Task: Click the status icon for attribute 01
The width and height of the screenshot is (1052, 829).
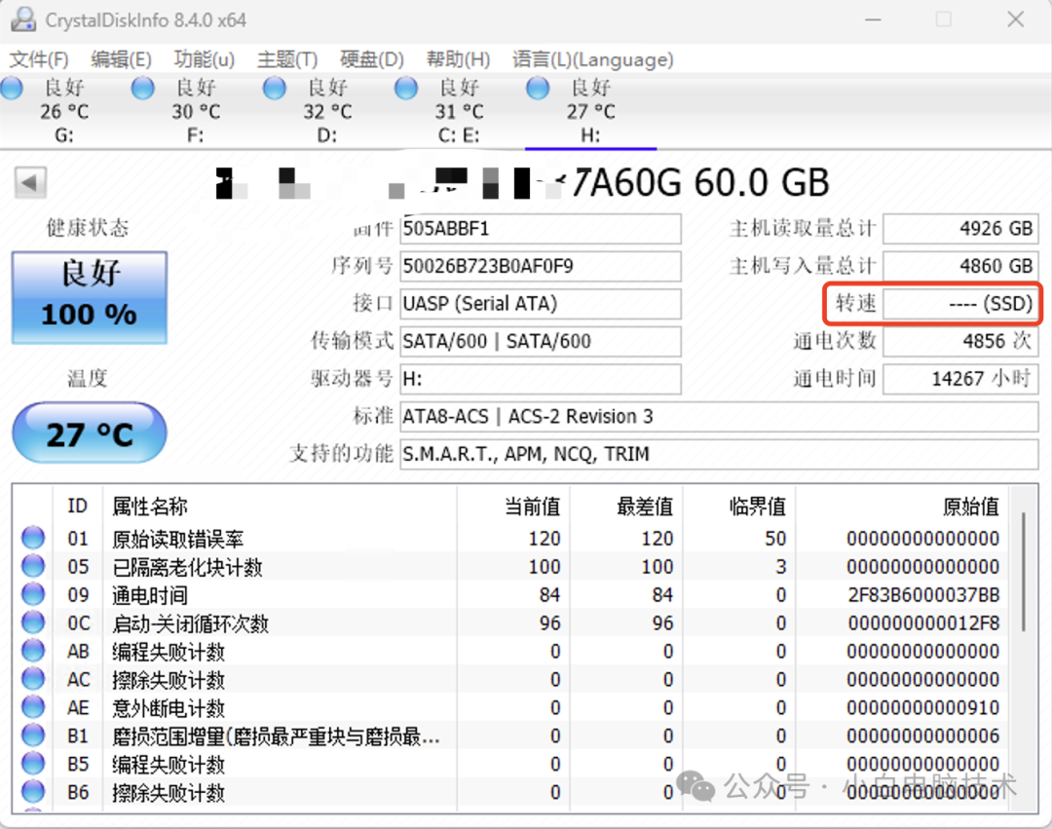Action: pyautogui.click(x=33, y=537)
